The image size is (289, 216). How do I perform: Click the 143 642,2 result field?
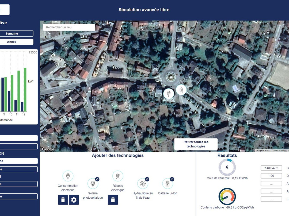point(271,168)
